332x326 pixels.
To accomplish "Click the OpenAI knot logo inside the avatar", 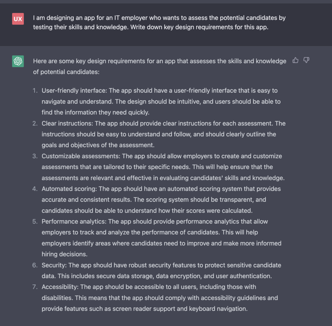I will tap(18, 61).
